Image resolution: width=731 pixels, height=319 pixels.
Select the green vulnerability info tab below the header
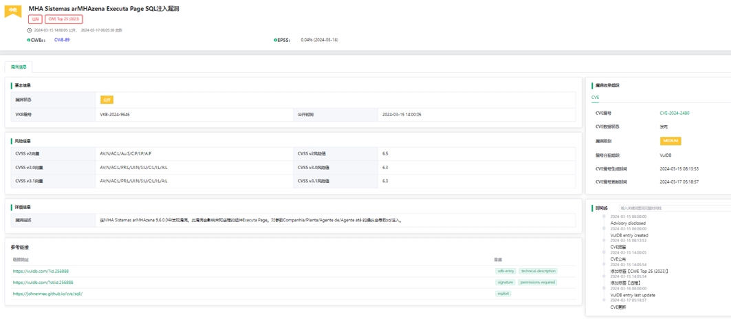coord(19,67)
